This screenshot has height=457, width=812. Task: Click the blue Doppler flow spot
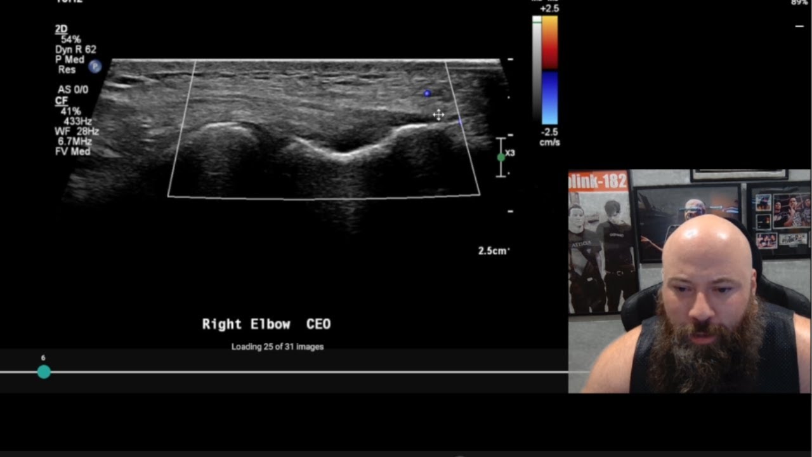[x=427, y=93]
